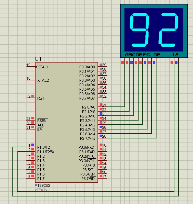Click the gray indicator at pin 39 P0.0/AD0

(x=101, y=65)
